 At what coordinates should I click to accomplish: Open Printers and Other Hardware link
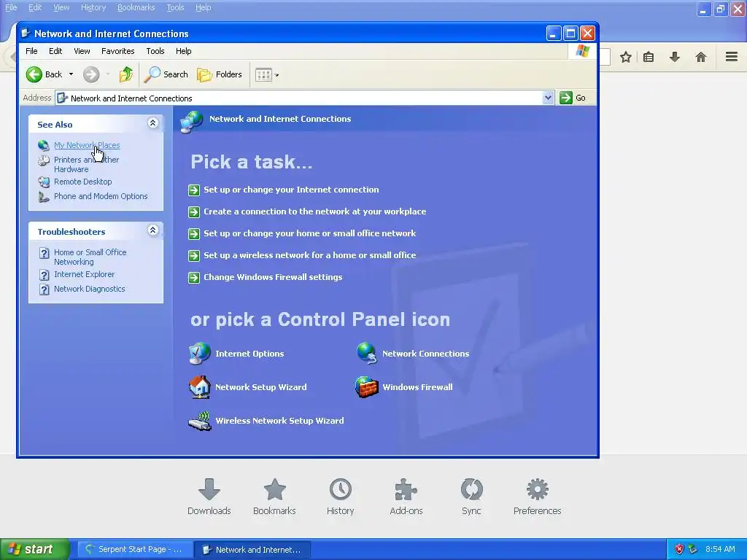pyautogui.click(x=86, y=164)
